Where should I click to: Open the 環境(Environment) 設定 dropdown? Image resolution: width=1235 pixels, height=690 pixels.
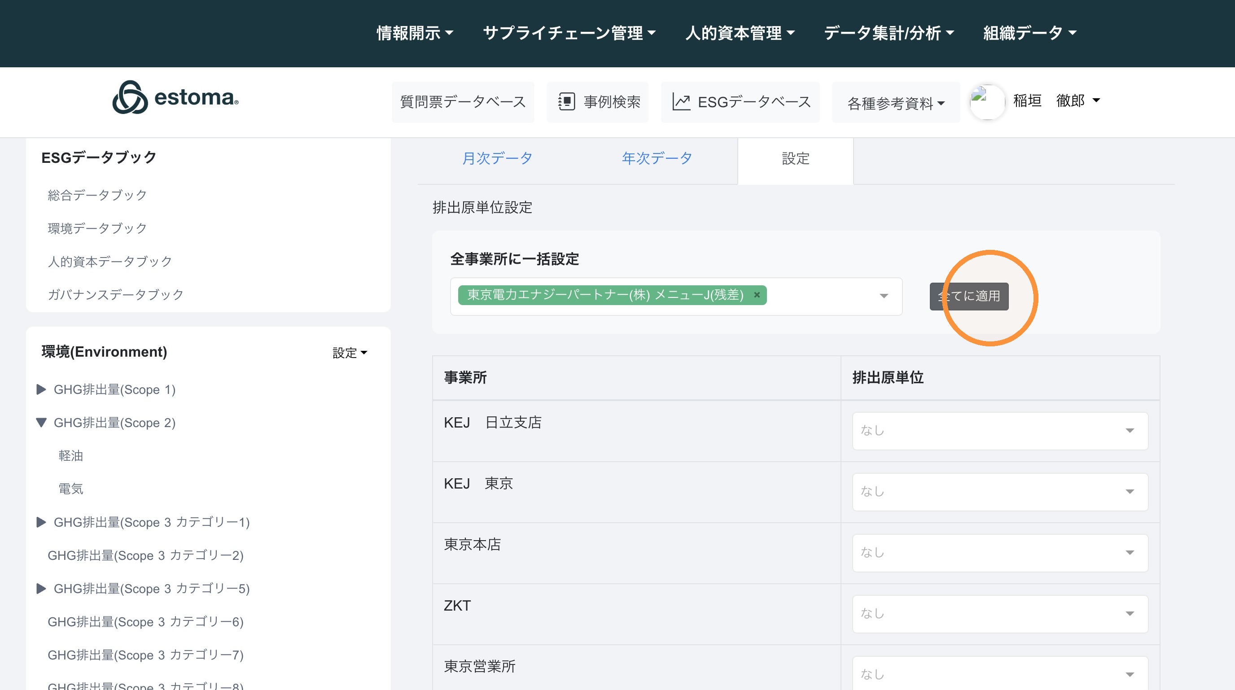[x=350, y=353]
